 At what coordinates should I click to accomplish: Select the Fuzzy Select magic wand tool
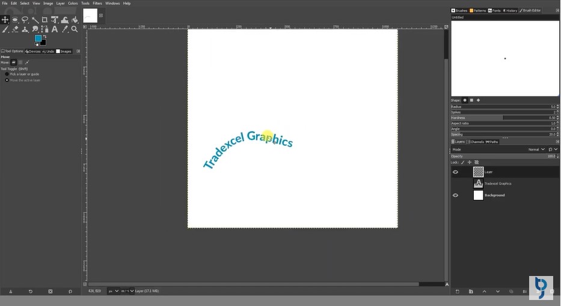[x=35, y=20]
